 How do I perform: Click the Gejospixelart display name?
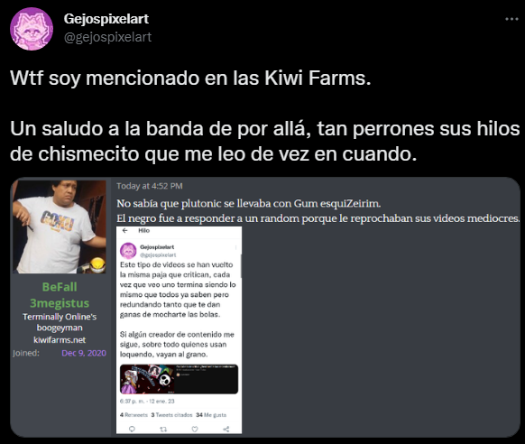click(x=106, y=19)
